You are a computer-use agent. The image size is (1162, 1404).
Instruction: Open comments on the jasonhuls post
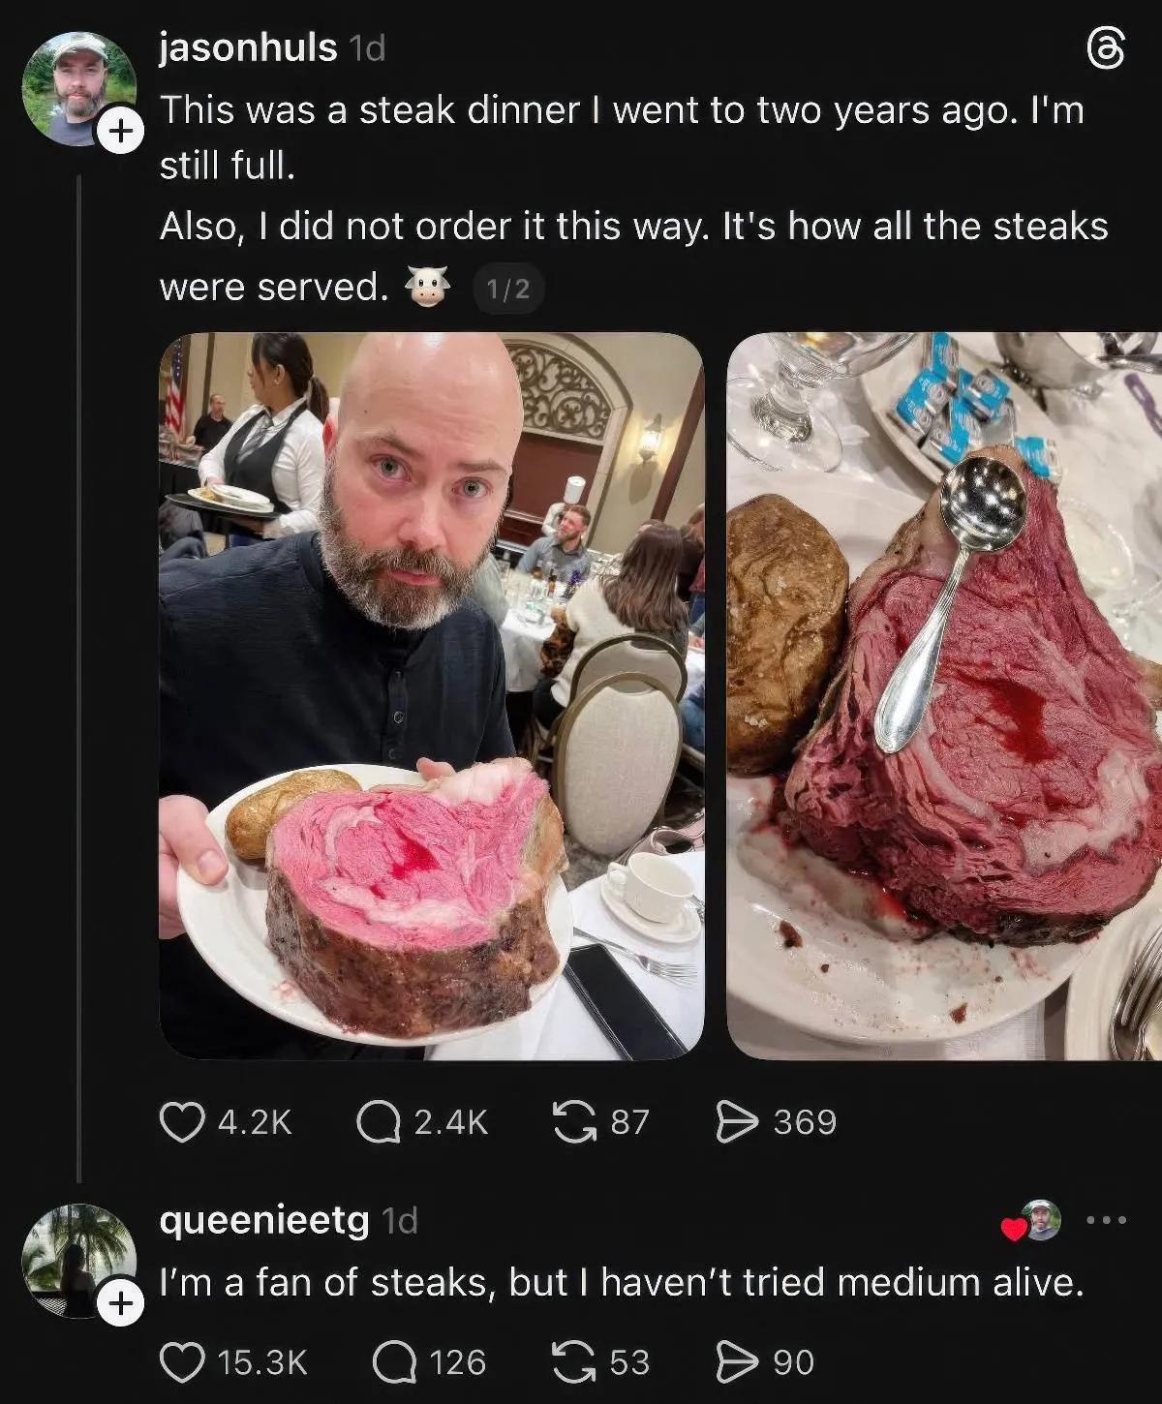pos(379,1122)
